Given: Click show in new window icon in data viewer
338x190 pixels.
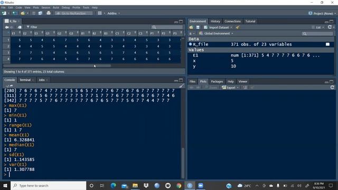Looking at the screenshot, I should [x=20, y=27].
